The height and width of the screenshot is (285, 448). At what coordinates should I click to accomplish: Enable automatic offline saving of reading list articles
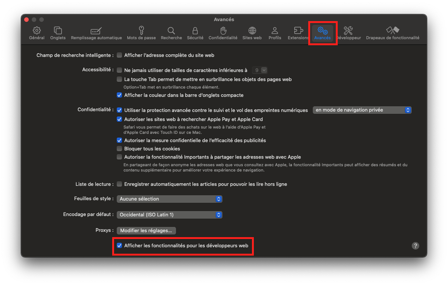[x=119, y=184]
